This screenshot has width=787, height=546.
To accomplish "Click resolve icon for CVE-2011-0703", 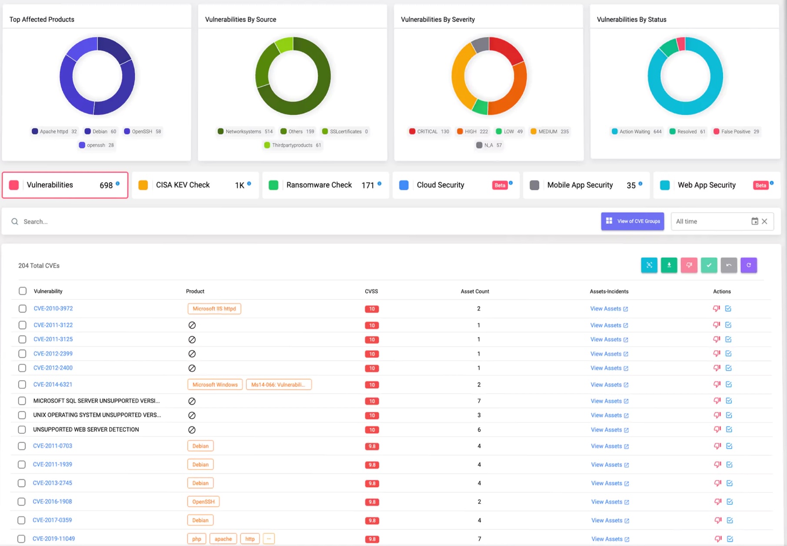I will point(730,446).
